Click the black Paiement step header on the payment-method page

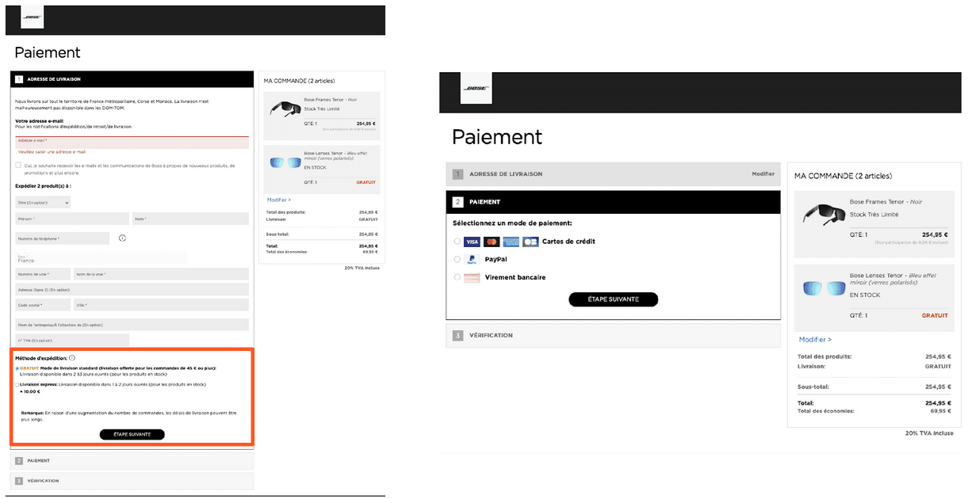[614, 202]
